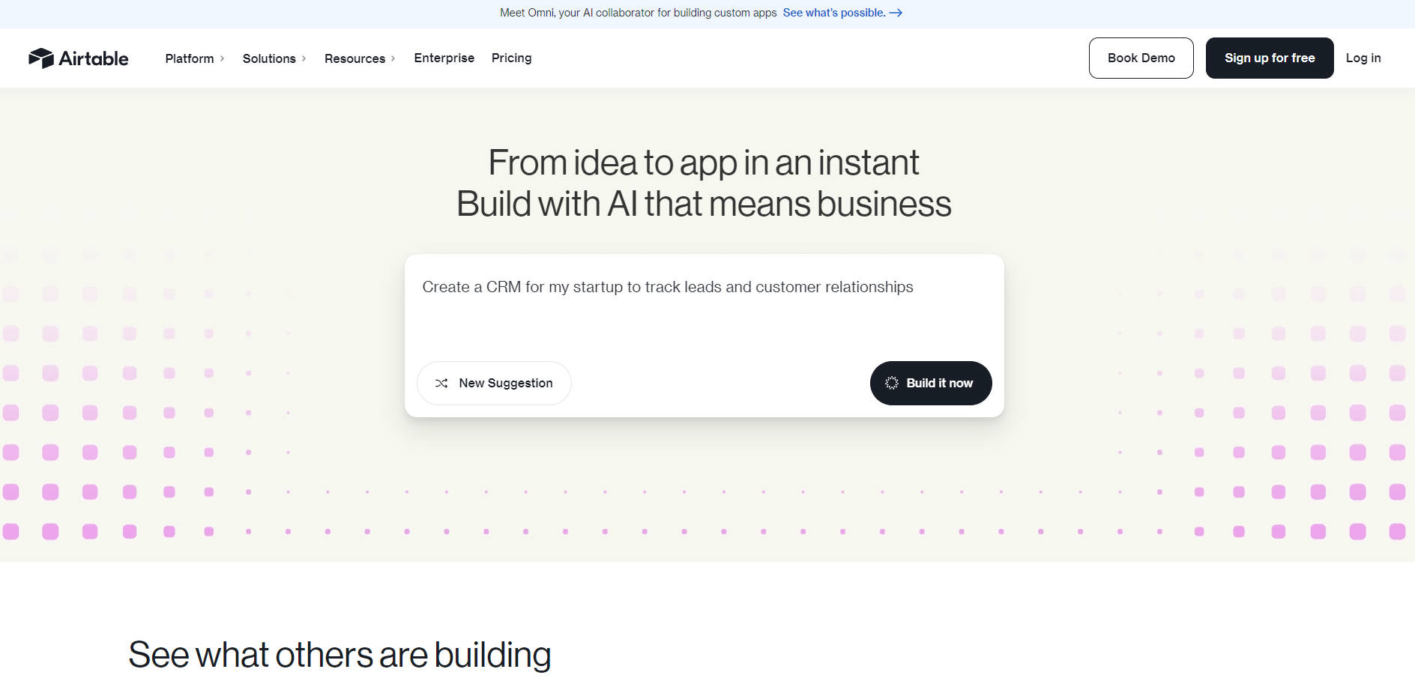Click the spinner icon inside Build it now
Screen dimensions: 1415x690
(892, 383)
